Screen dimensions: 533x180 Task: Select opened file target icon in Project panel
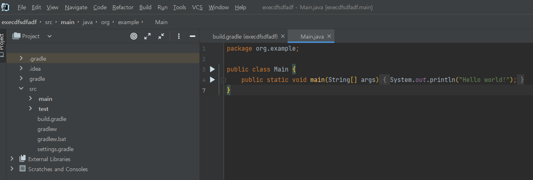click(x=134, y=36)
